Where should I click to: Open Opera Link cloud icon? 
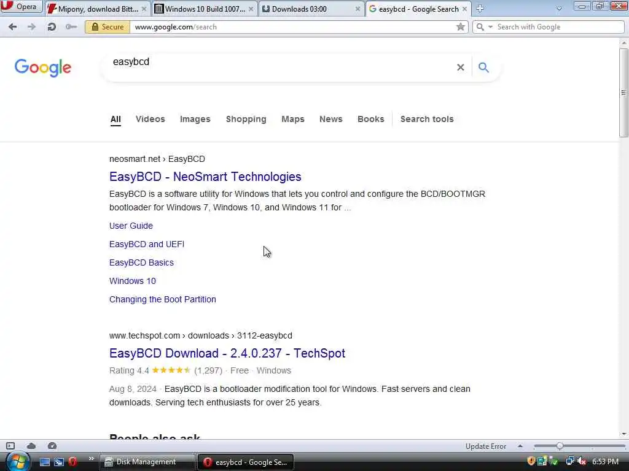point(31,446)
